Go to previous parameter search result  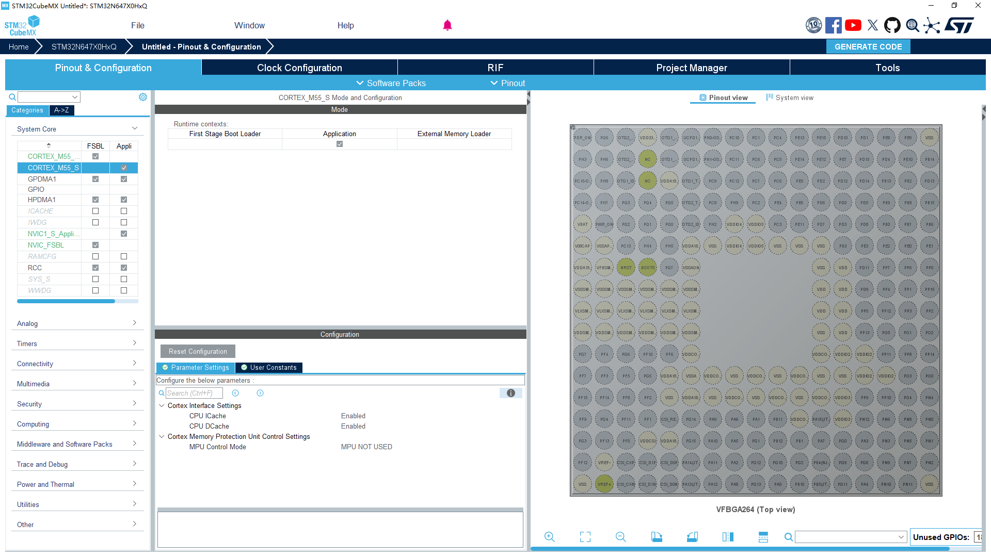coord(235,393)
